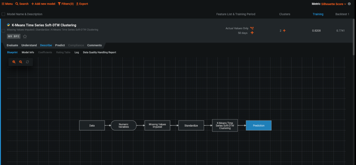The width and height of the screenshot is (356, 165).
Task: Click the vertical page scrollbar
Action: 354,37
